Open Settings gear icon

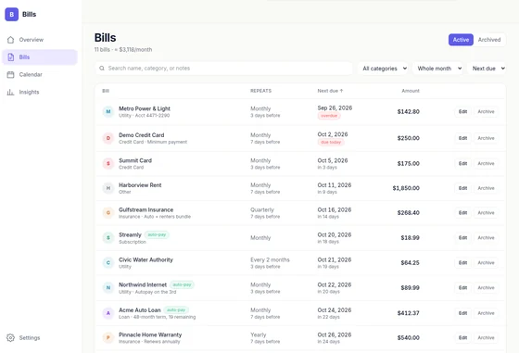click(x=10, y=337)
